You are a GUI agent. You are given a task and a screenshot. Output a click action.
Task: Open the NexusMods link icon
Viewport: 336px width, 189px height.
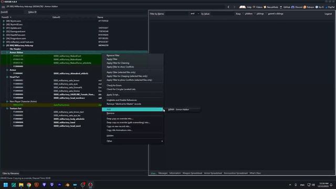click(x=265, y=7)
